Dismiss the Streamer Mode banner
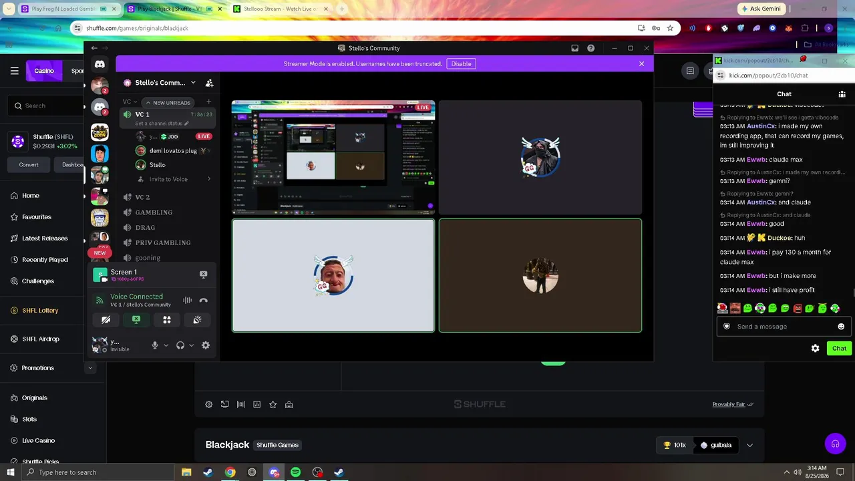Image resolution: width=855 pixels, height=481 pixels. tap(641, 64)
